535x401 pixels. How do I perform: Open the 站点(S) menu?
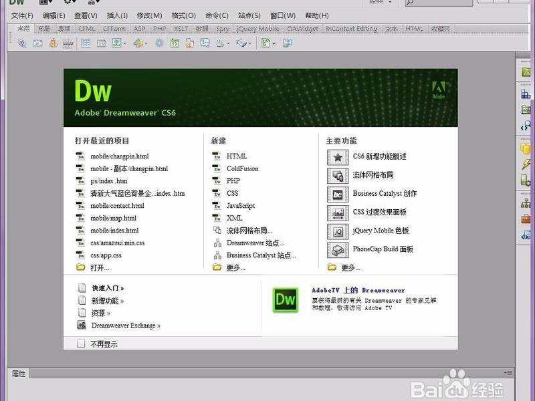pyautogui.click(x=249, y=15)
